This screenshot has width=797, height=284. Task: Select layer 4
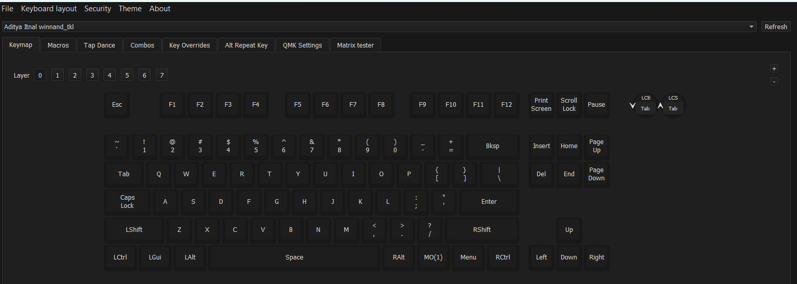(x=109, y=75)
